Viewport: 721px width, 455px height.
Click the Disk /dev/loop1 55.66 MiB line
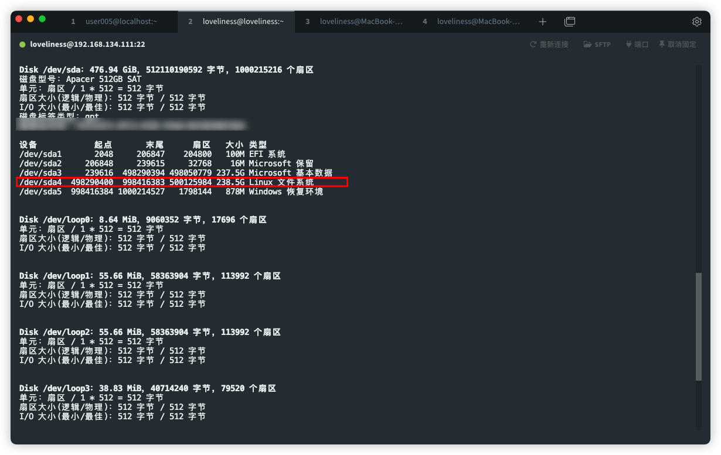point(150,276)
